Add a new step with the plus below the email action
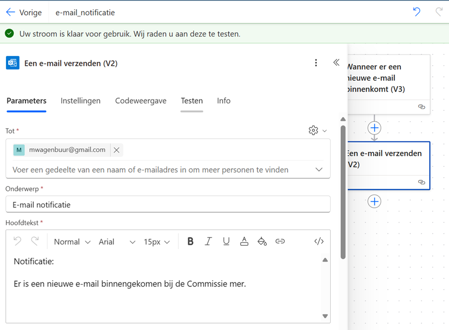449x330 pixels. click(374, 201)
